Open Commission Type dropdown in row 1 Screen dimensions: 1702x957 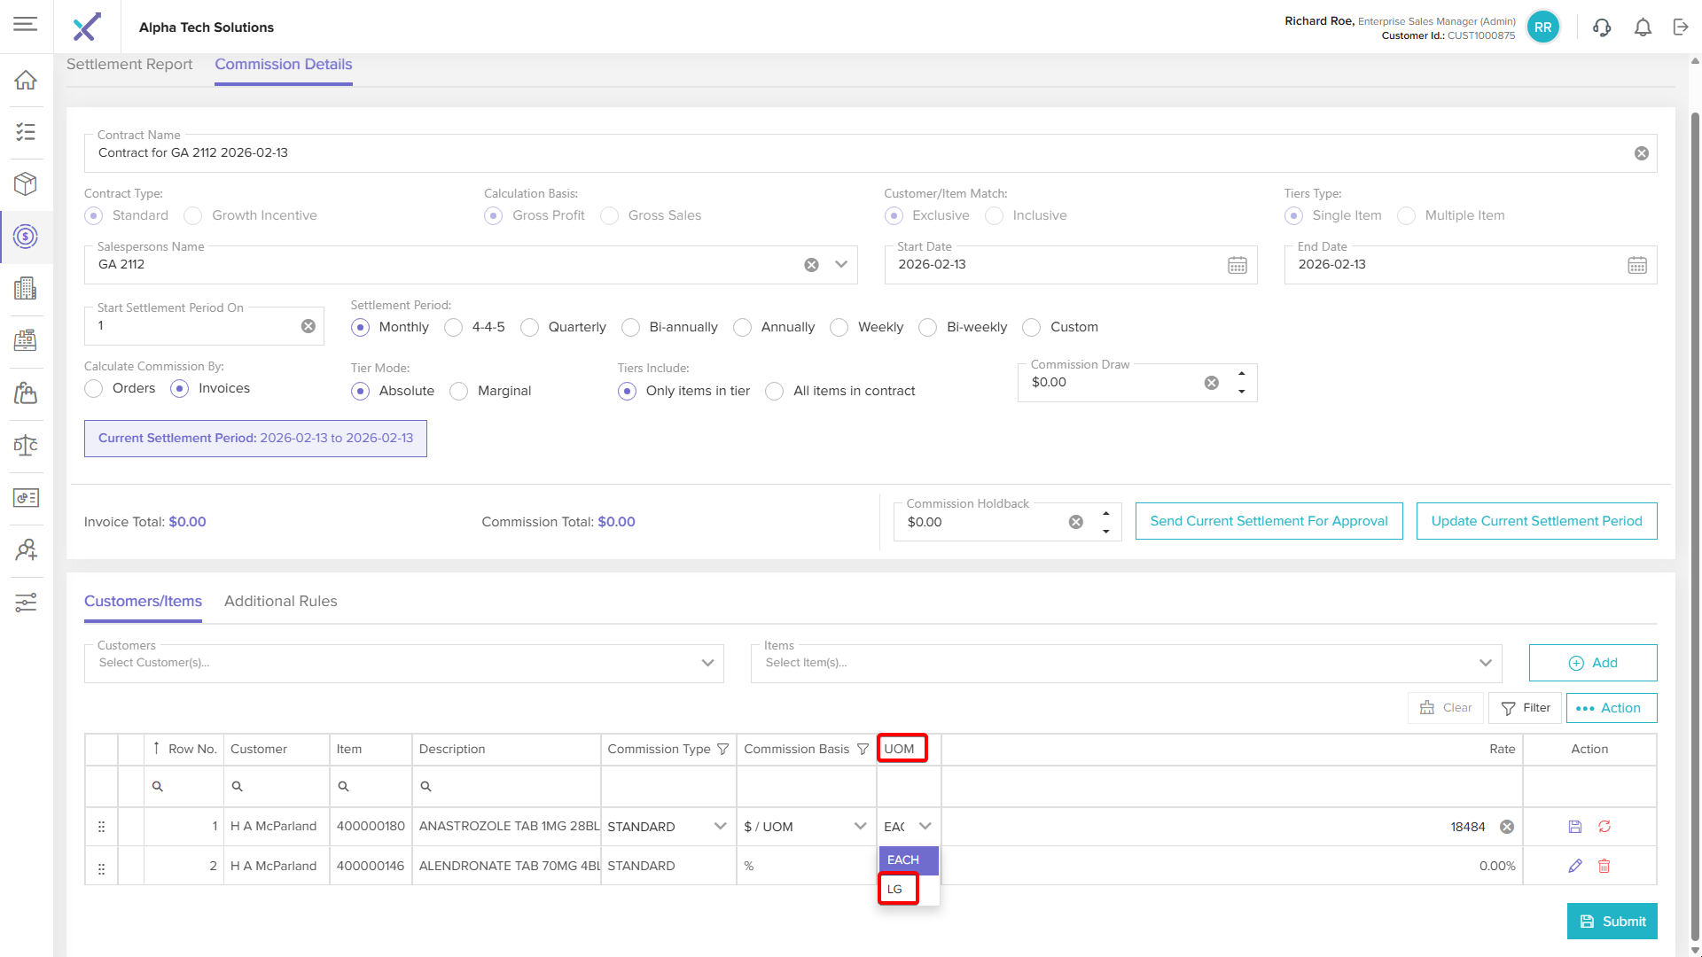tap(720, 827)
